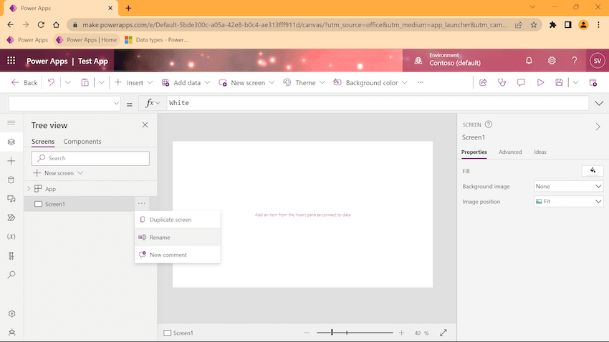Open the Image position Fit dropdown
The width and height of the screenshot is (609, 342).
pos(569,202)
